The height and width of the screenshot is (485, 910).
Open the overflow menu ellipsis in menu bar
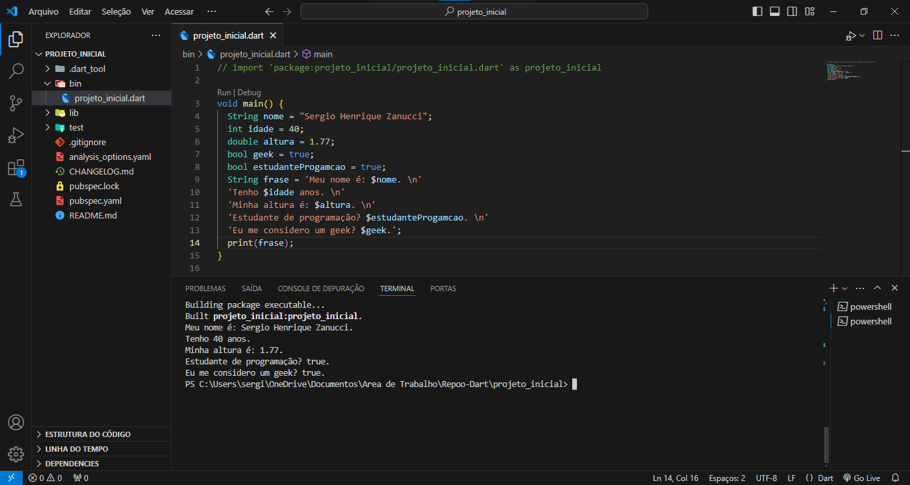click(x=212, y=11)
